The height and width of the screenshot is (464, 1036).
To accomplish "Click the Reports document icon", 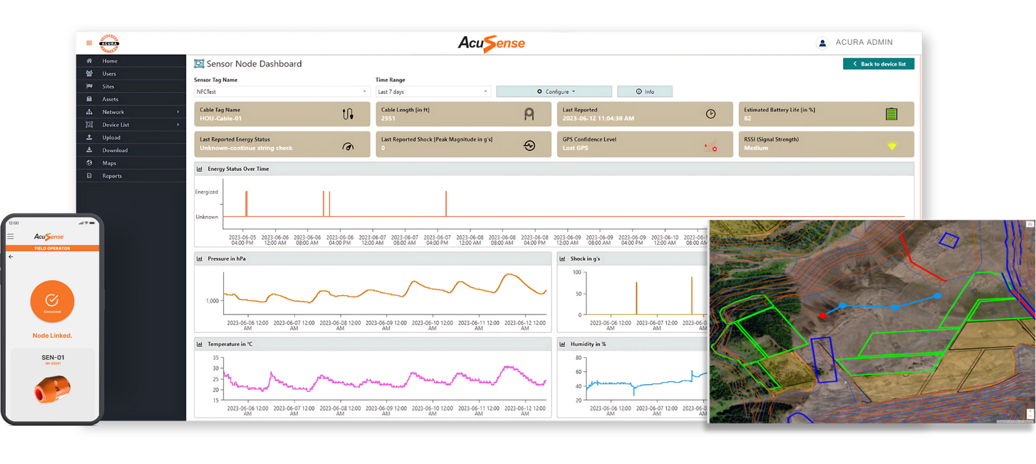I will [x=89, y=175].
